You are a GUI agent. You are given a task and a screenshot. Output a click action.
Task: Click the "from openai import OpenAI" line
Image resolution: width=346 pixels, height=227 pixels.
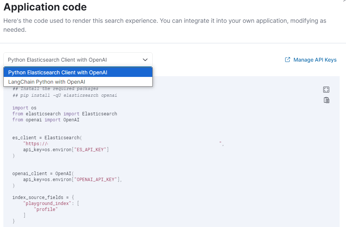tap(46, 120)
